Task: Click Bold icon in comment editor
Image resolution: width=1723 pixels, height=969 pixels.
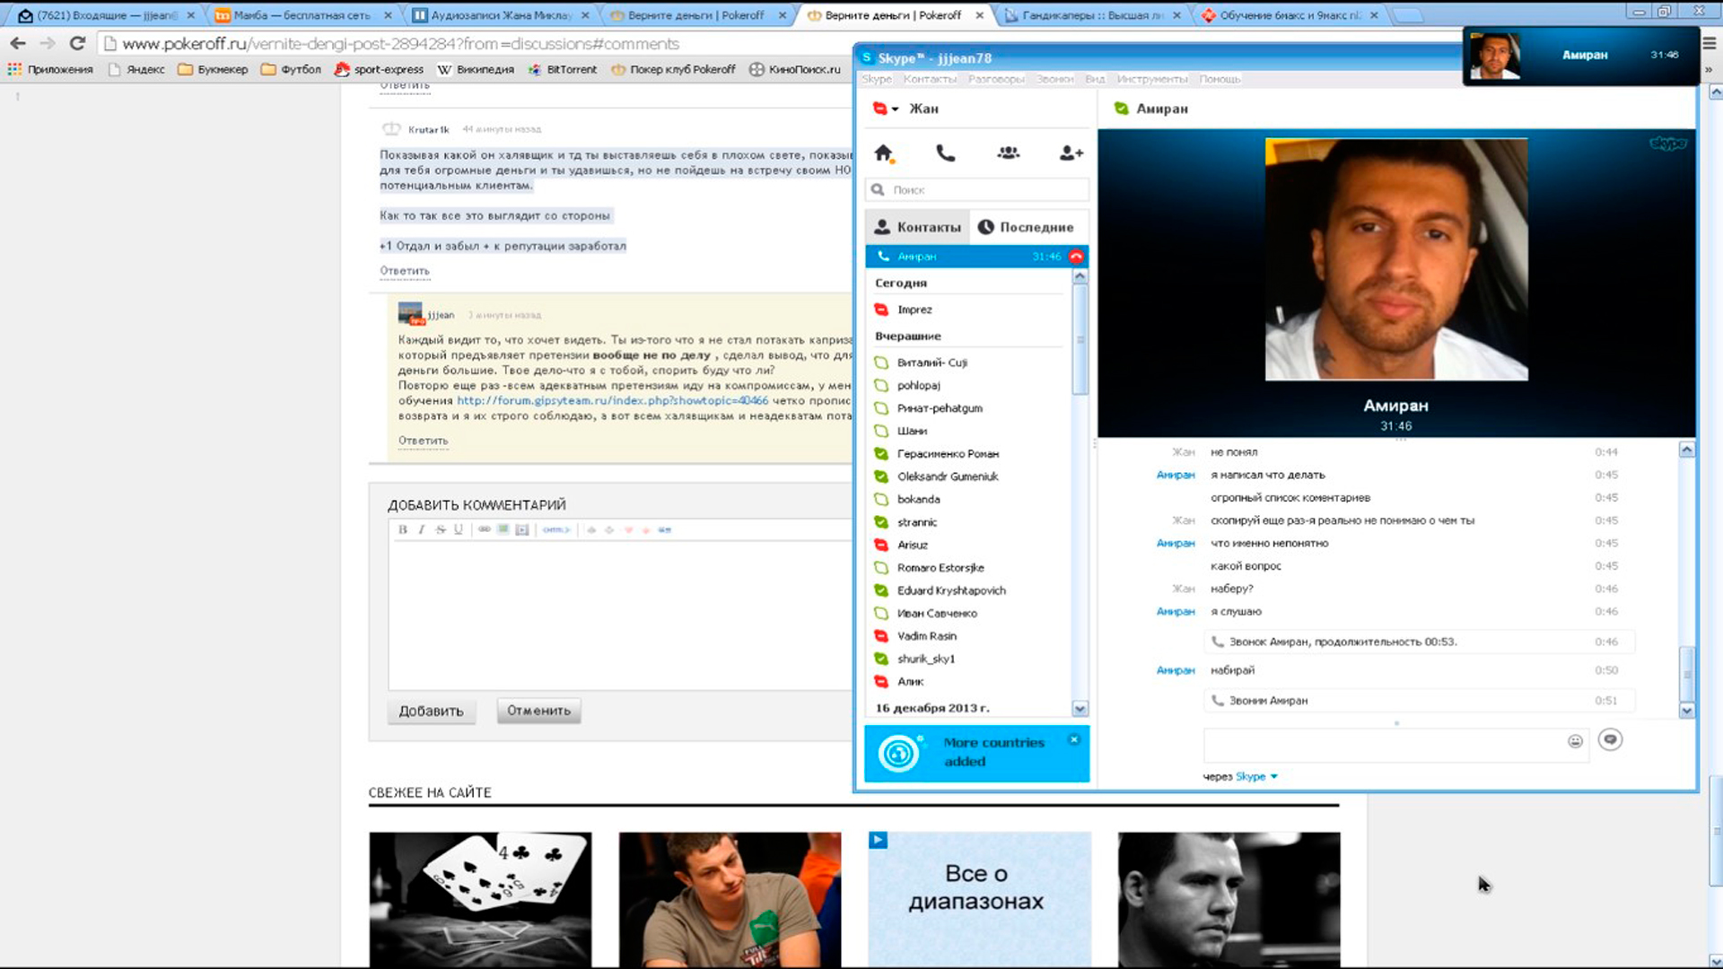Action: 403,529
